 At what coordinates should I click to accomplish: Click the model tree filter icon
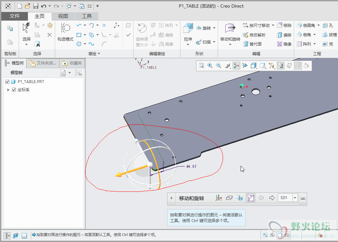pos(78,73)
